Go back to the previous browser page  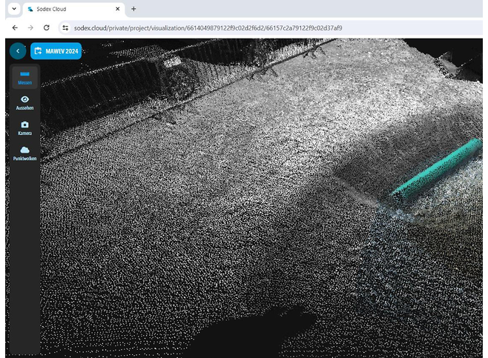pos(15,27)
